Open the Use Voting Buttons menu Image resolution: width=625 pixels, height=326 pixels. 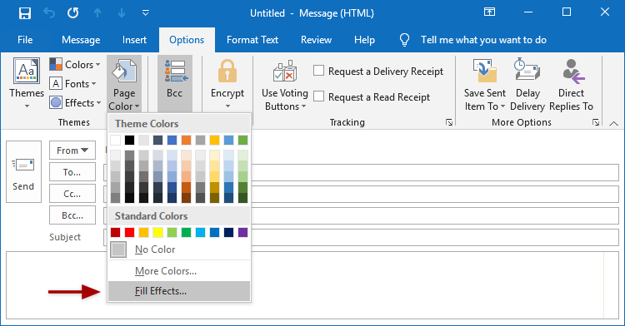click(x=285, y=85)
